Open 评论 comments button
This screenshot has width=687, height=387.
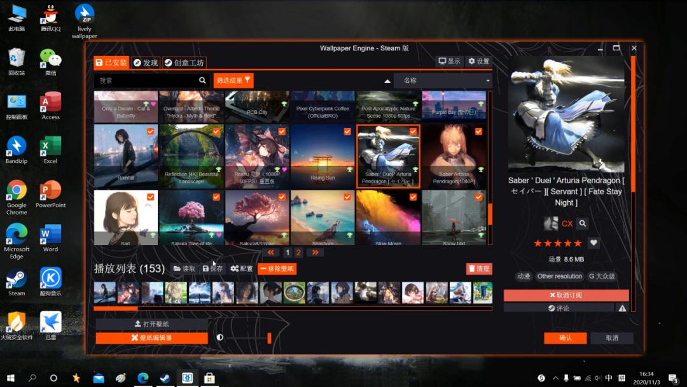pyautogui.click(x=559, y=308)
